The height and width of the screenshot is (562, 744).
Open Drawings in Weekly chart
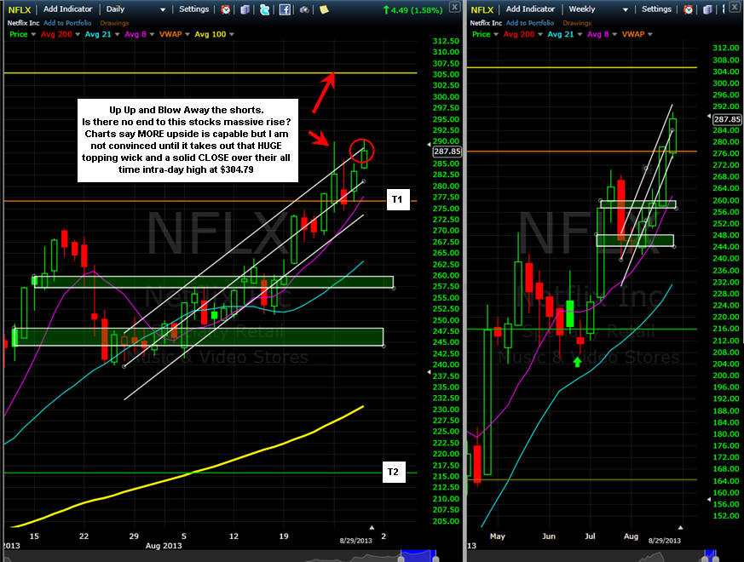tap(577, 23)
